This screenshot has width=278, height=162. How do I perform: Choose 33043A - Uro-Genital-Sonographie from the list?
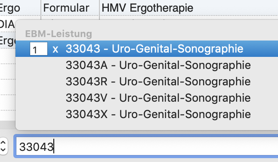[158, 65]
